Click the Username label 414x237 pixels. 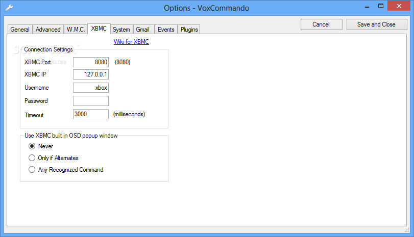click(36, 88)
